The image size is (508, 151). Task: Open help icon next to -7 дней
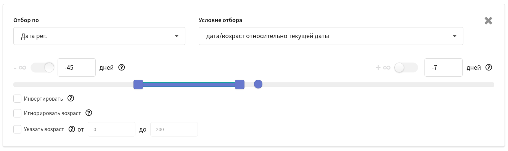pyautogui.click(x=489, y=67)
